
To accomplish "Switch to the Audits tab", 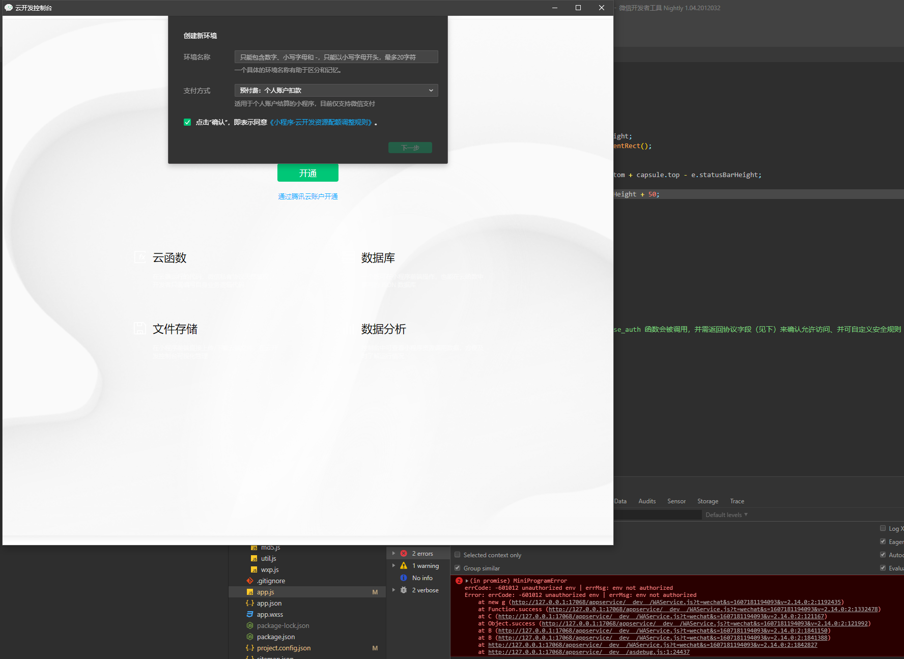I will tap(647, 501).
